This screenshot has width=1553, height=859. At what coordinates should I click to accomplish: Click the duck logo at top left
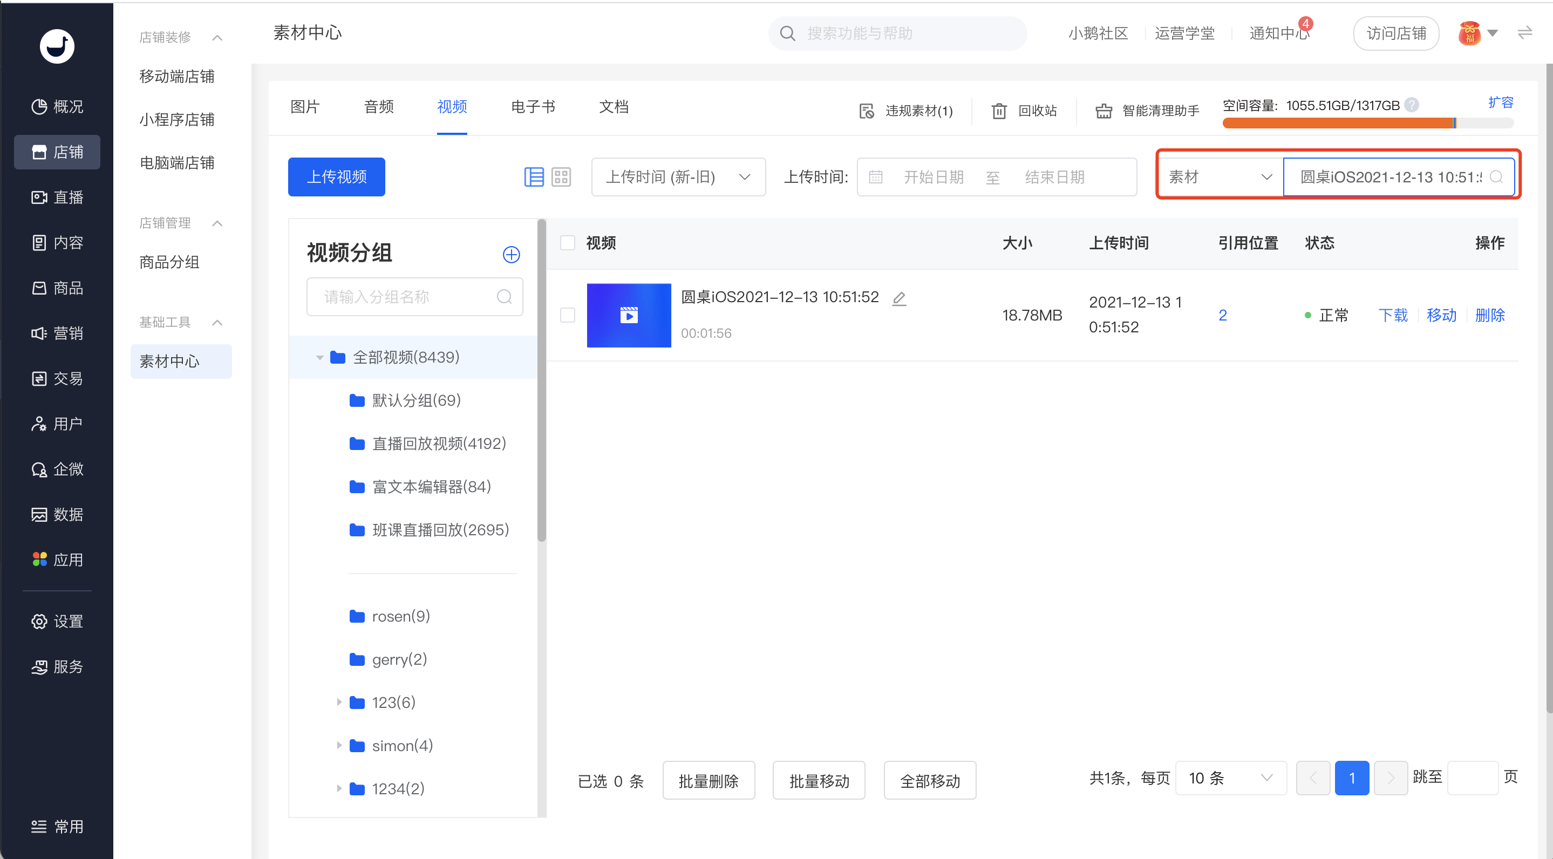(x=57, y=46)
